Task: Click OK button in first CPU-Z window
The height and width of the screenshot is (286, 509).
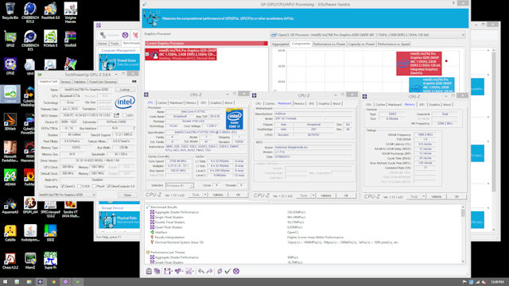Action: pos(238,195)
